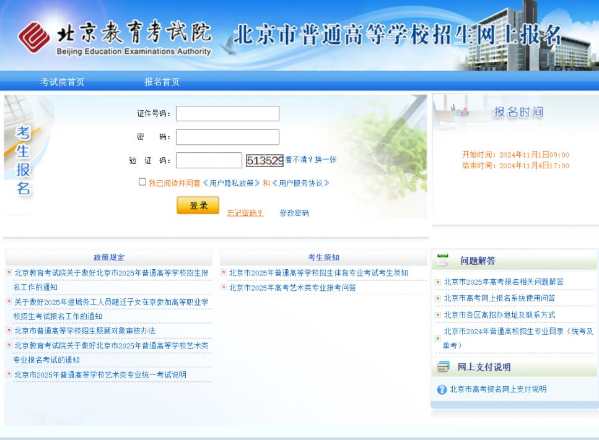Click red bullet icon beside 招生报名工作的通知
The width and height of the screenshot is (599, 440).
pyautogui.click(x=9, y=272)
